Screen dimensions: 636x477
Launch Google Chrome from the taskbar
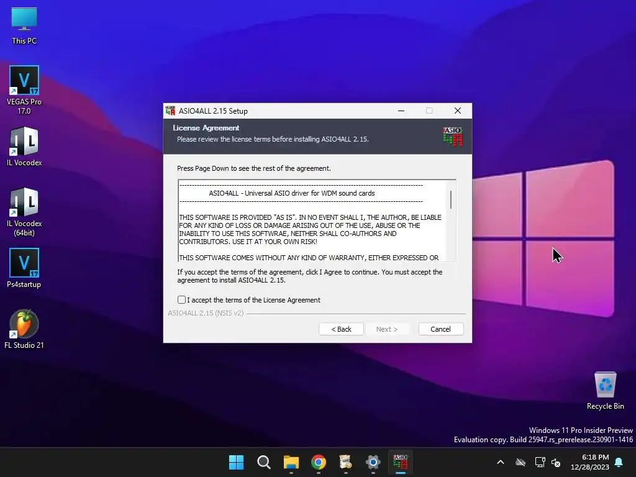[x=319, y=462]
